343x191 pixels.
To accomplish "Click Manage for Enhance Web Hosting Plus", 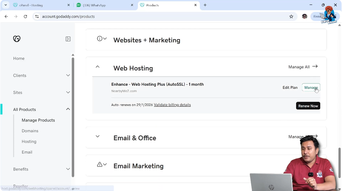I will [x=311, y=87].
